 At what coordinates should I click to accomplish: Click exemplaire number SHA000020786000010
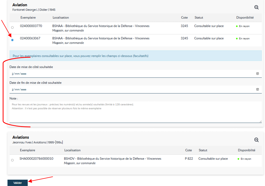(x=36, y=159)
